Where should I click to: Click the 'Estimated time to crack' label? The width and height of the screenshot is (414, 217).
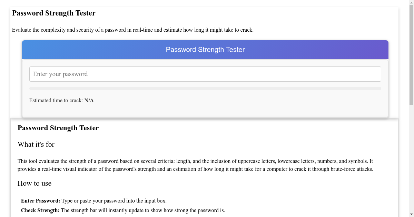[x=56, y=100]
